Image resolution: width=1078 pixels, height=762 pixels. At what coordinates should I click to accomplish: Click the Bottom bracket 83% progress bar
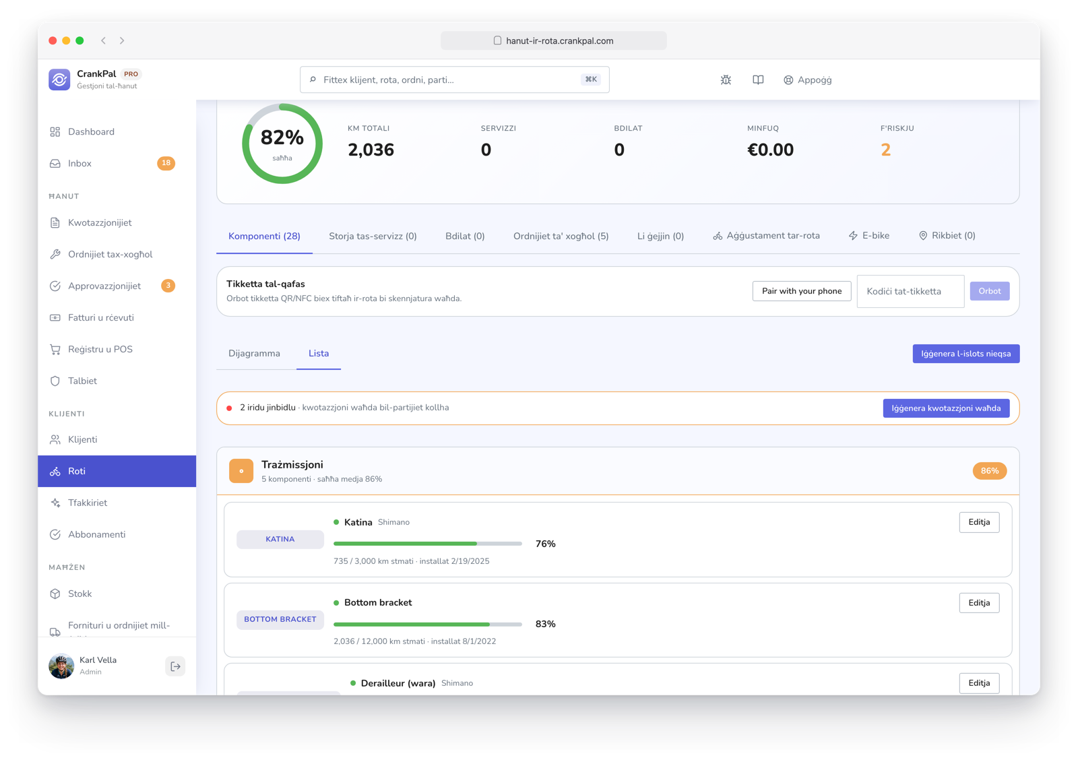pos(428,625)
